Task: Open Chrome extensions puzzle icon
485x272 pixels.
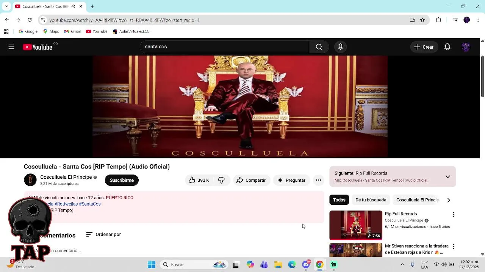Action: pyautogui.click(x=438, y=20)
